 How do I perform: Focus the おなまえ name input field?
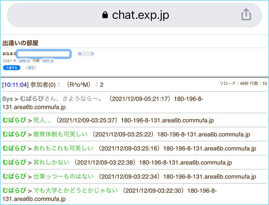point(44,54)
